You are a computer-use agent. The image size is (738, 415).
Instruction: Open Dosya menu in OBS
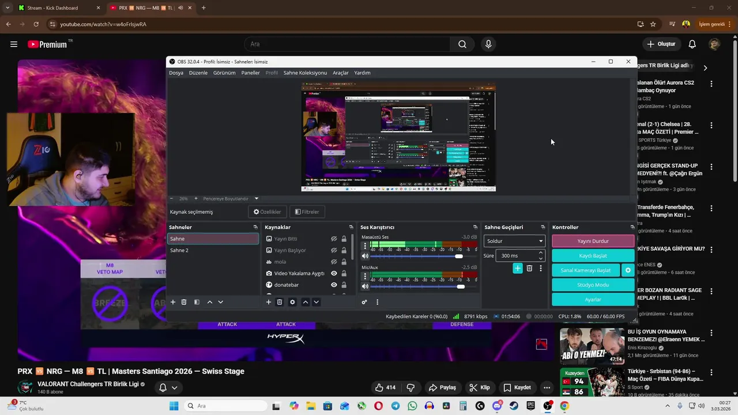pos(176,73)
